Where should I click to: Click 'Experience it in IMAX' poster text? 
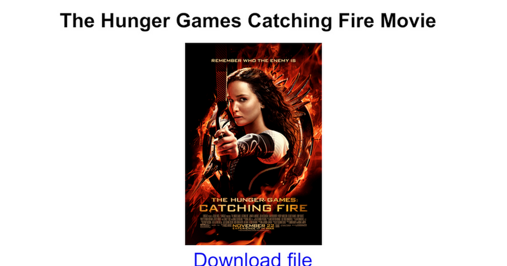pyautogui.click(x=253, y=229)
